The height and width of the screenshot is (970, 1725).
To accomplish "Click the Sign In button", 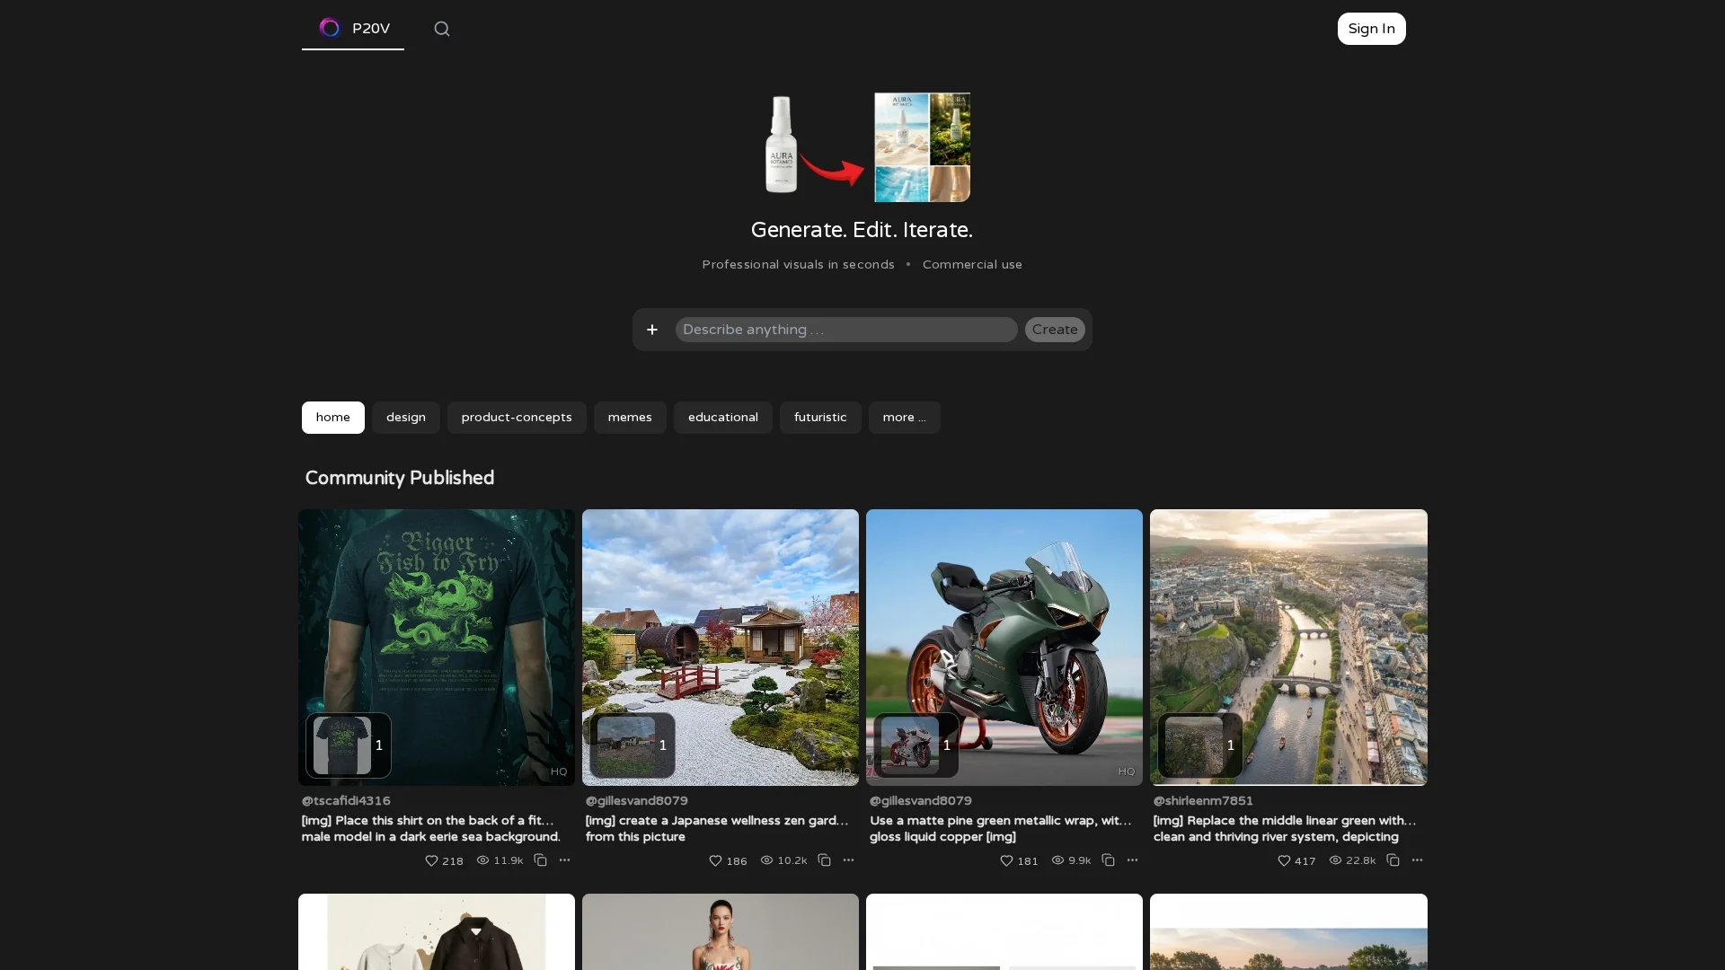I will [1371, 29].
